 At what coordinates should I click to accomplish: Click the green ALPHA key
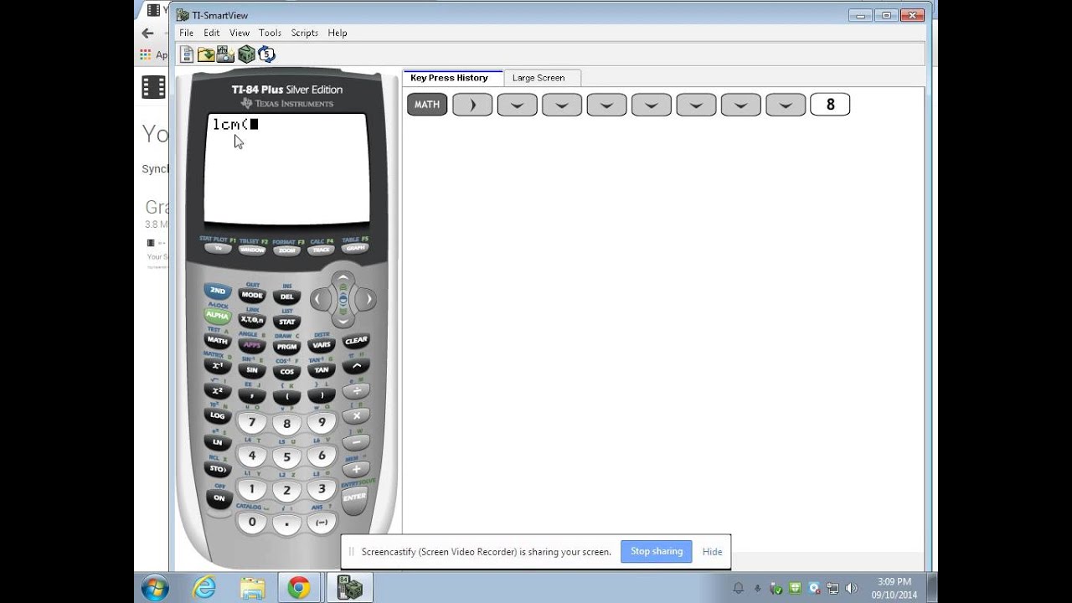(218, 316)
